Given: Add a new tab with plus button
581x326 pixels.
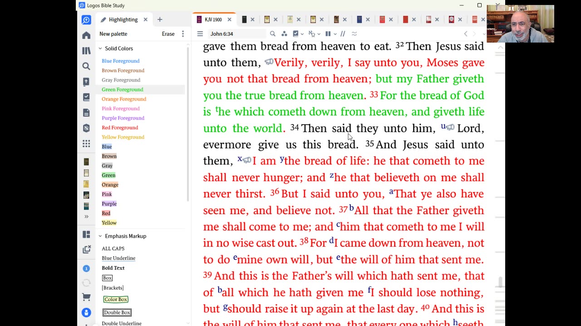Looking at the screenshot, I should click(160, 19).
